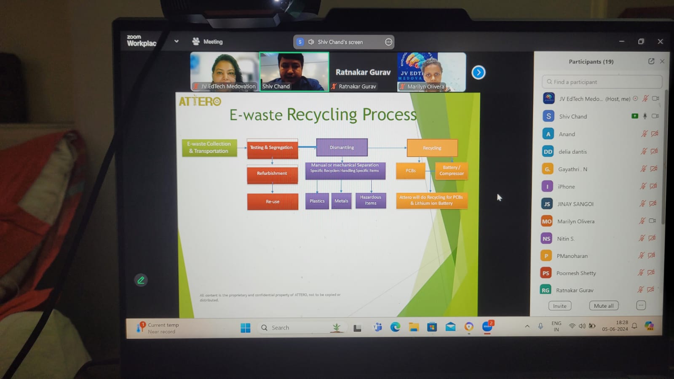Viewport: 674px width, 379px height.
Task: Open screen share more options icon
Action: coord(388,42)
